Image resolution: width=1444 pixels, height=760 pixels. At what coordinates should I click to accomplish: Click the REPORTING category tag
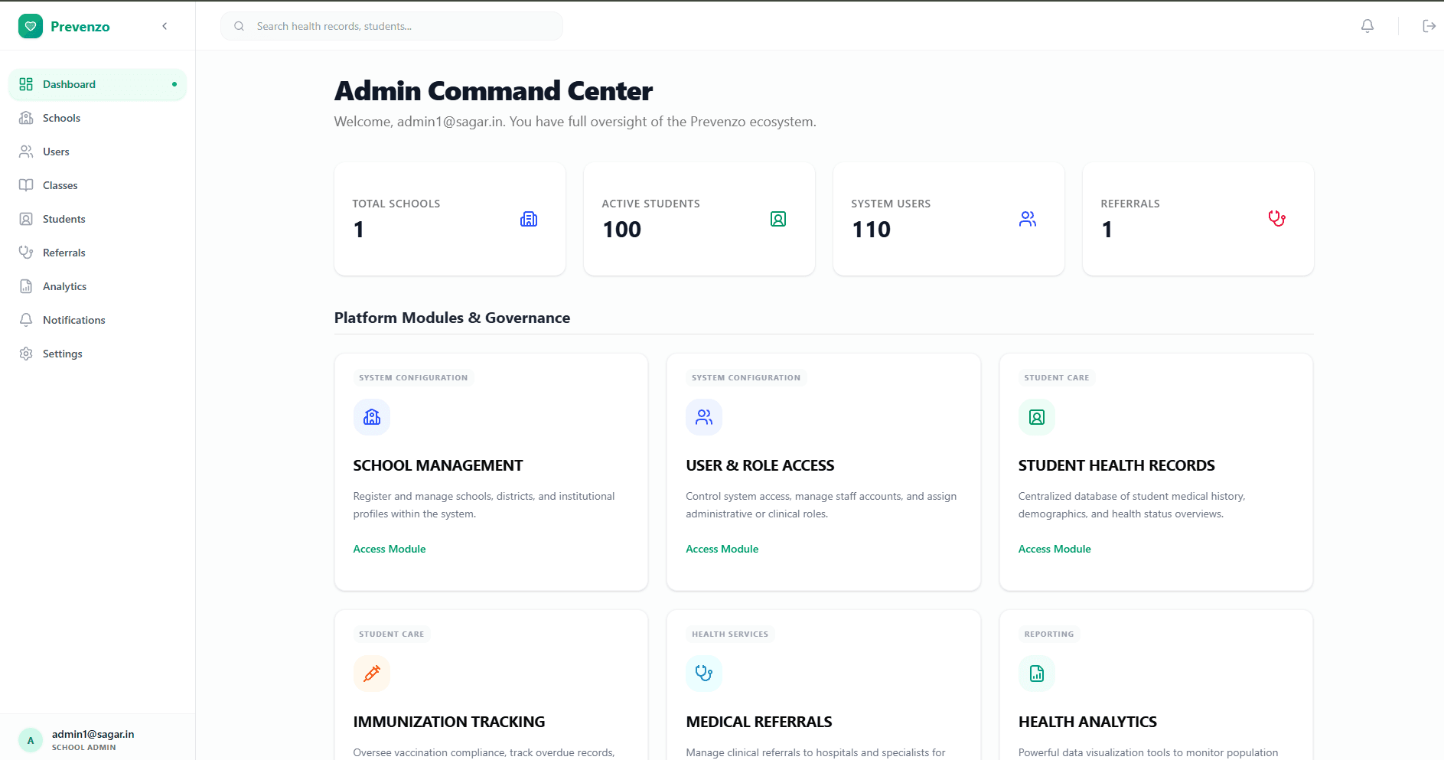pos(1049,634)
